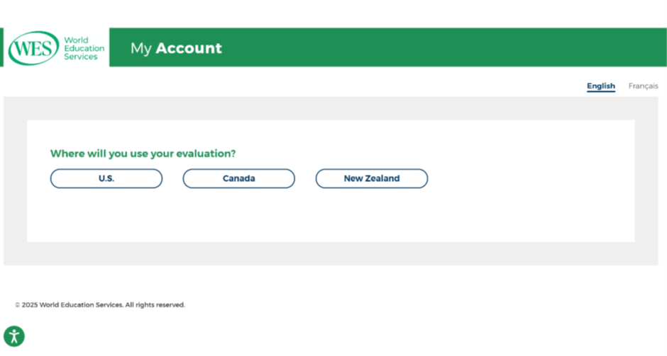
Task: Open the accessibility widget icon
Action: pos(14,336)
